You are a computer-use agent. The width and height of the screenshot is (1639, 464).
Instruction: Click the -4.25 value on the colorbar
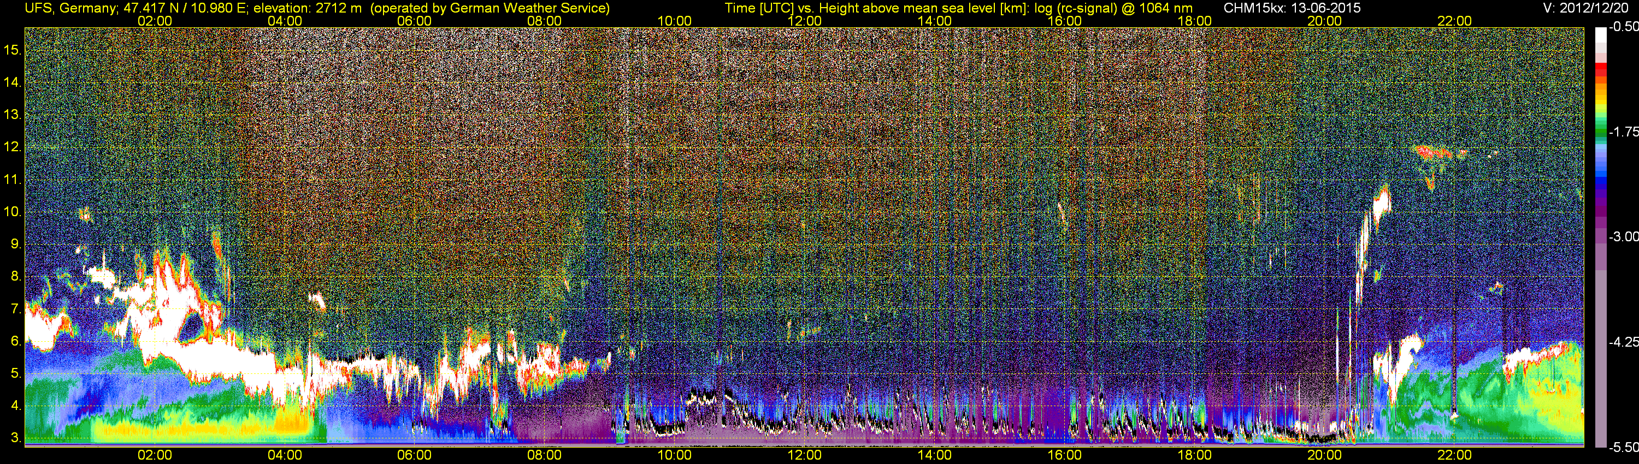[x=1624, y=342]
